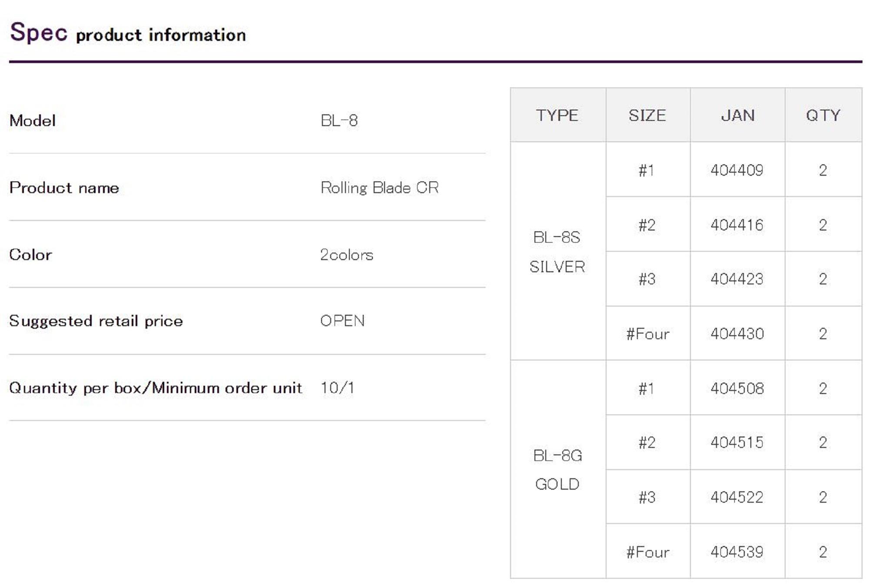Viewport: 869px width, 587px height.
Task: Click the Spec product information heading
Action: pyautogui.click(x=128, y=33)
